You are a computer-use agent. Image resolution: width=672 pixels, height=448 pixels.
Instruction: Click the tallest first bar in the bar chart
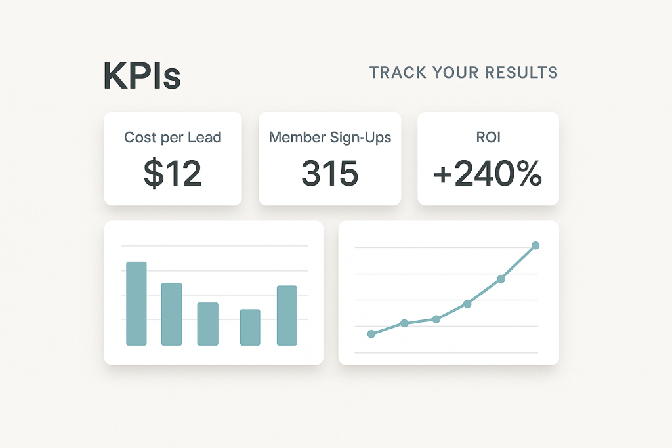point(136,303)
